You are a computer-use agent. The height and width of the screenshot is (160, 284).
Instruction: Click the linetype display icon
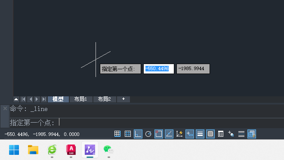click(x=241, y=134)
